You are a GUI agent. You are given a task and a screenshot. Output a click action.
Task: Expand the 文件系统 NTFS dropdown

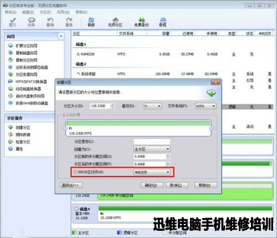pyautogui.click(x=206, y=106)
